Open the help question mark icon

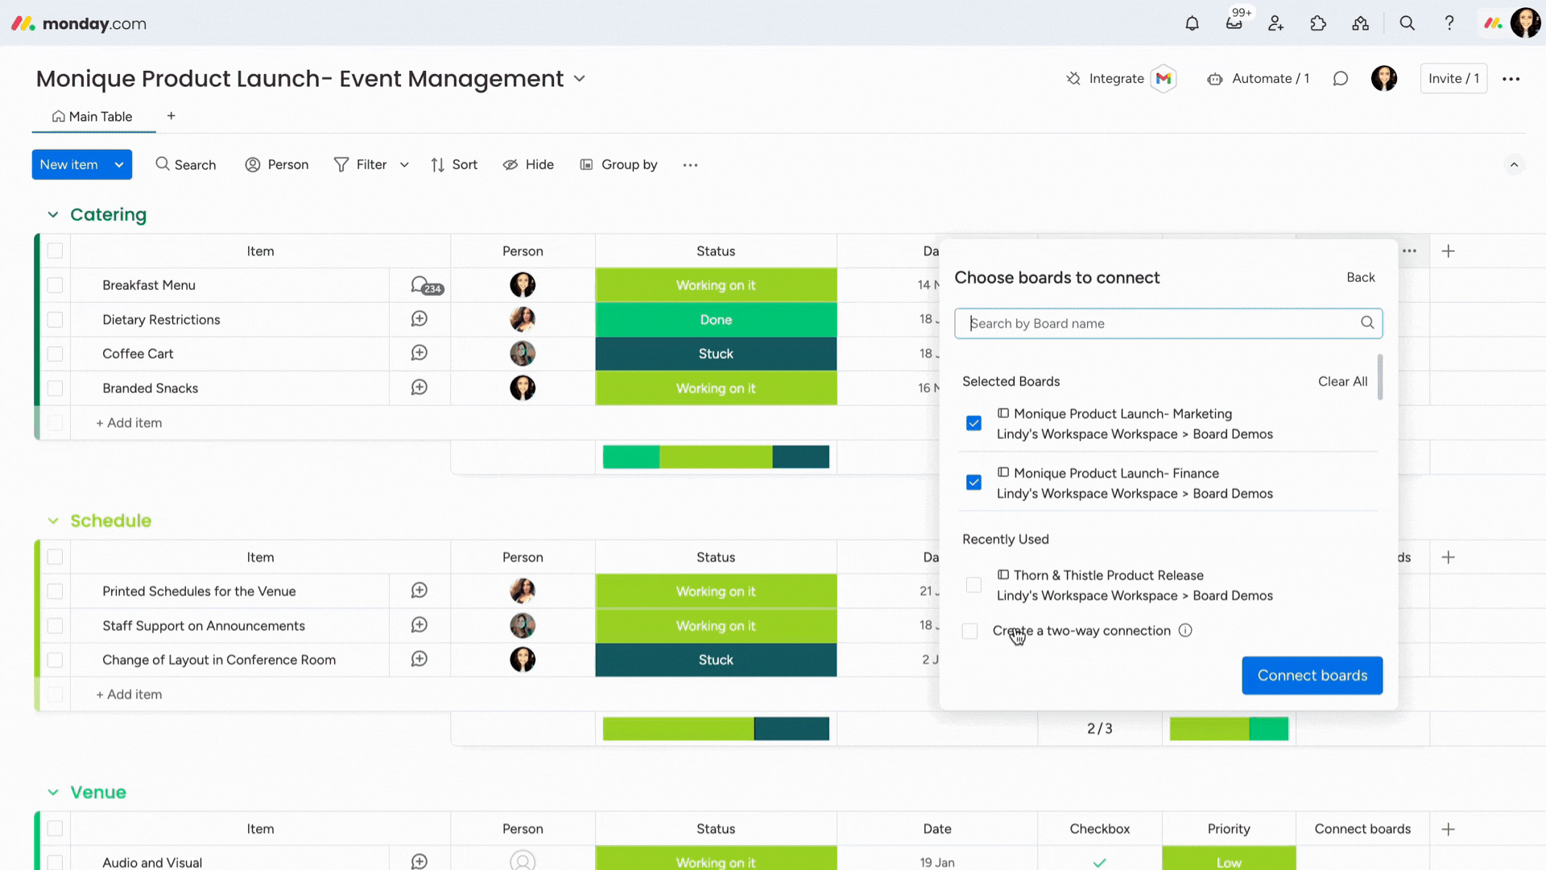pyautogui.click(x=1449, y=23)
